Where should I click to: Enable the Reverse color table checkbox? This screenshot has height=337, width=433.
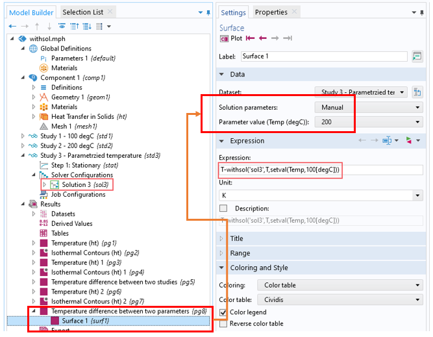tap(224, 323)
